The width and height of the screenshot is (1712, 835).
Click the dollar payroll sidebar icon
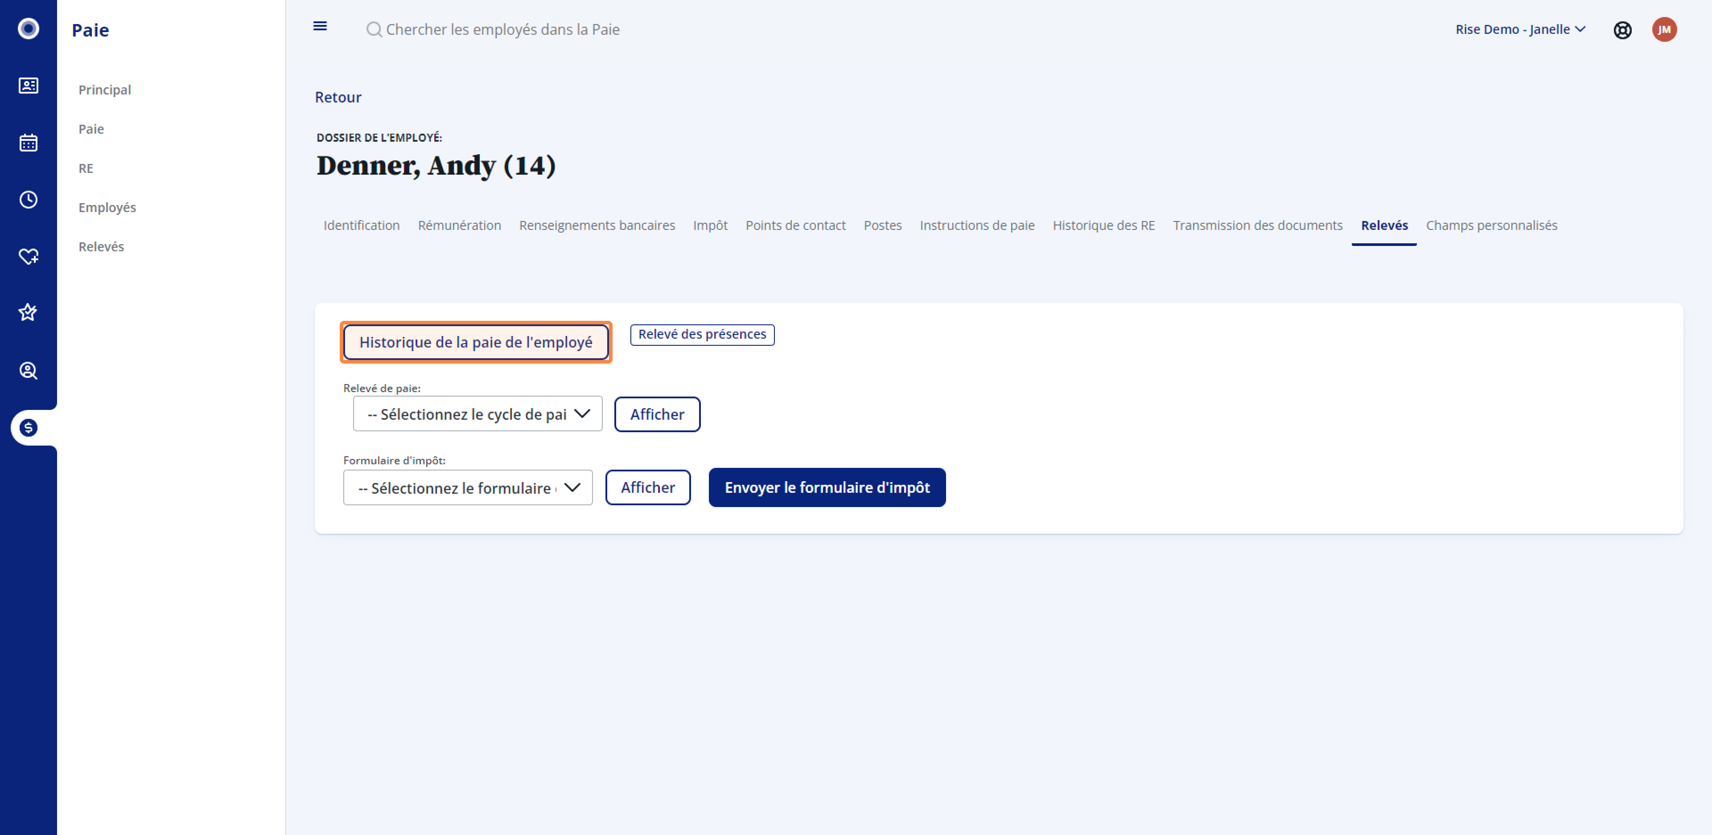[x=28, y=428]
